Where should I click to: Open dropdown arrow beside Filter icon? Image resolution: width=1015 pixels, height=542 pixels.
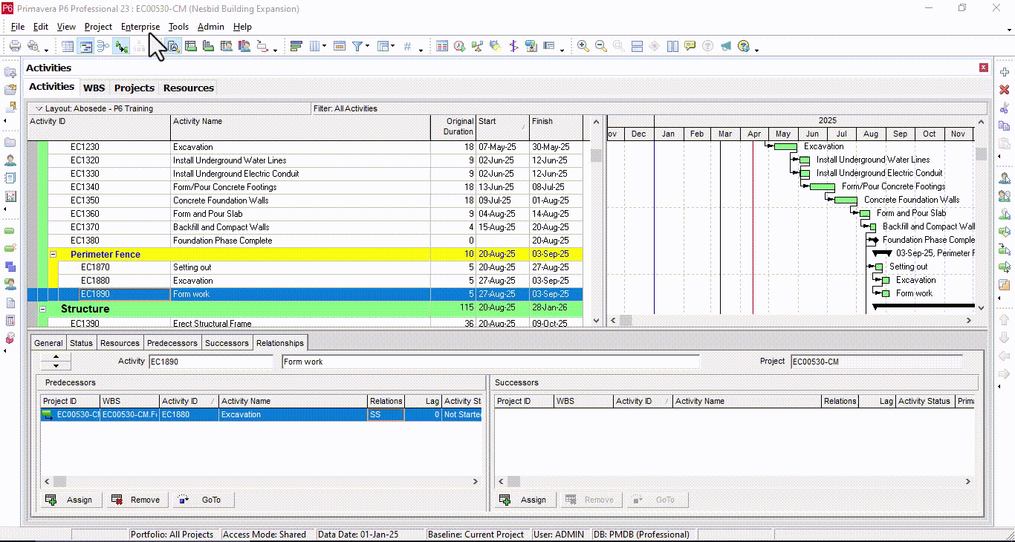coord(367,47)
